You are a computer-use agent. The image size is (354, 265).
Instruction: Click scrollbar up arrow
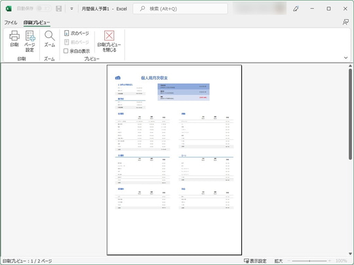(350, 66)
